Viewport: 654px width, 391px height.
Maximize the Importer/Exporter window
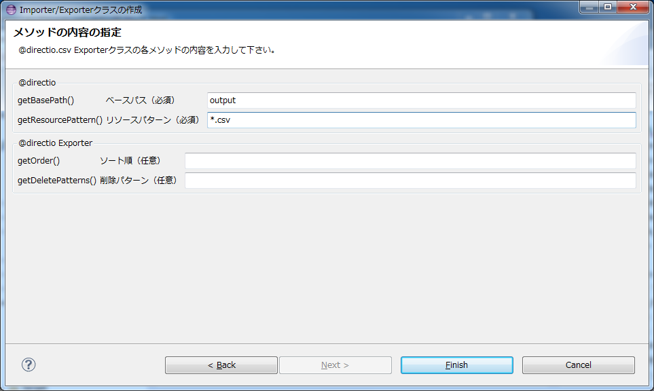tap(608, 7)
